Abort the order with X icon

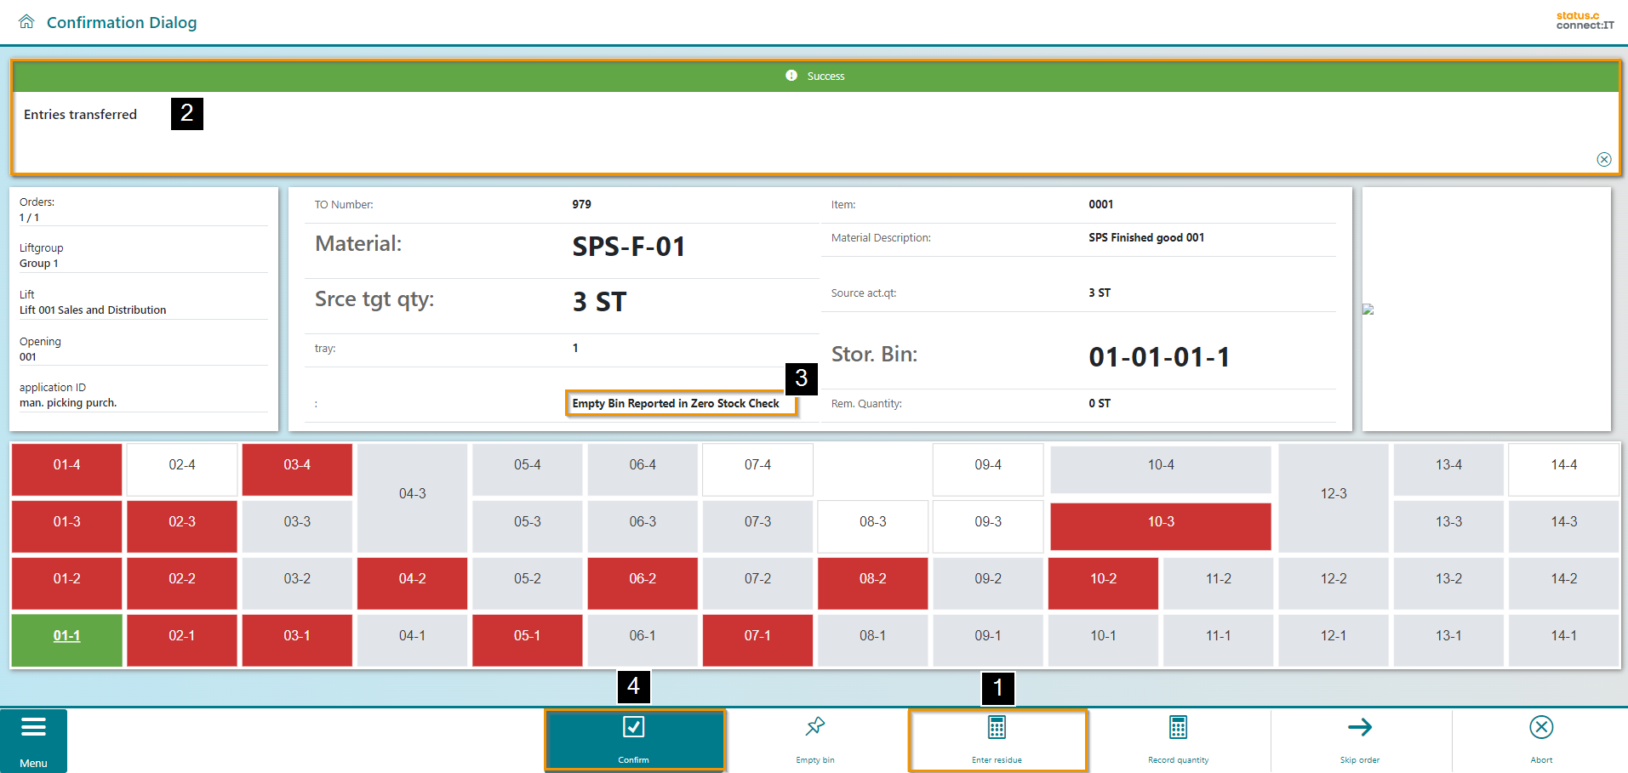pyautogui.click(x=1540, y=728)
